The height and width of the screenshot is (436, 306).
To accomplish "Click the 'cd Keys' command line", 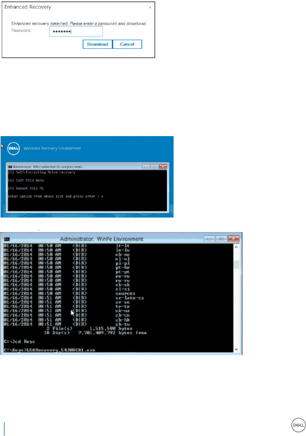I will click(x=19, y=342).
